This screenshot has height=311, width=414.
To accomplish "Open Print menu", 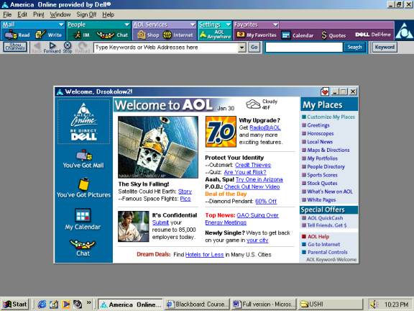I will [39, 14].
